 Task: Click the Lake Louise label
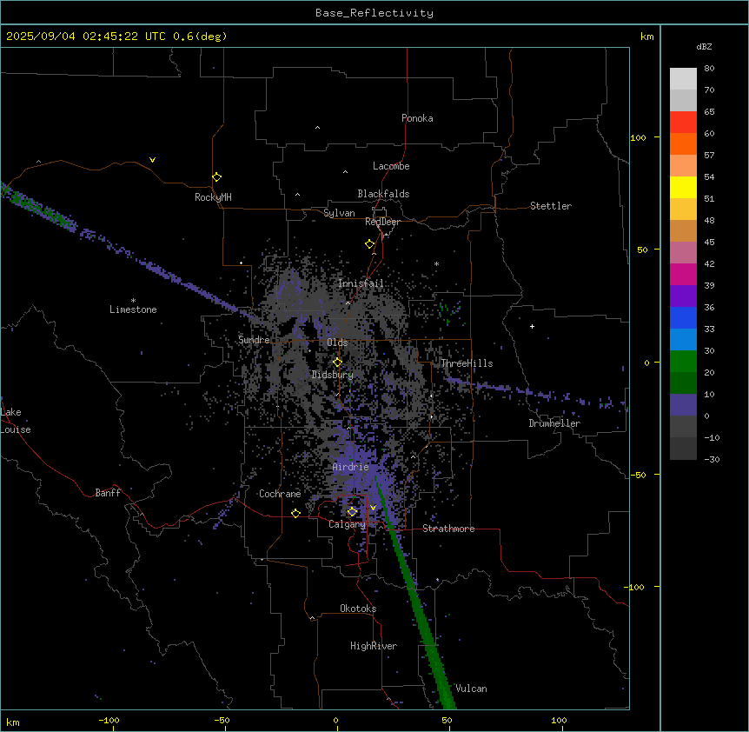click(16, 421)
